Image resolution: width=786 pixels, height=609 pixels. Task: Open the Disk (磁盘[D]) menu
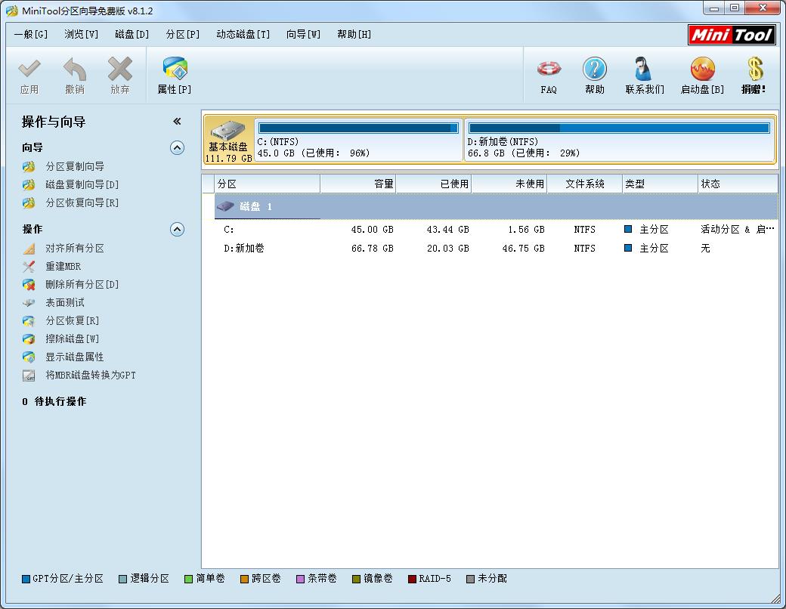[132, 34]
